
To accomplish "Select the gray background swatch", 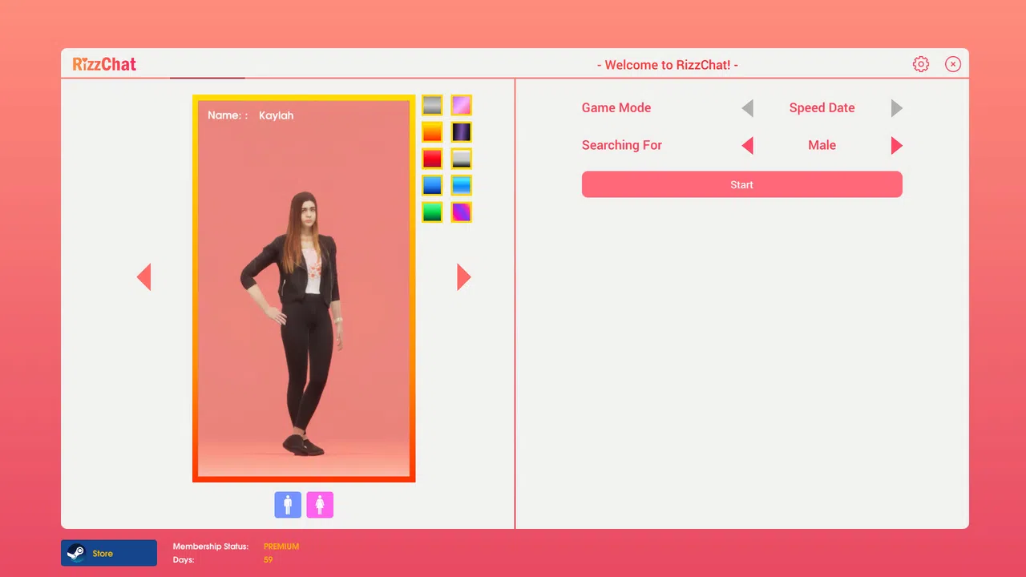I will tap(432, 105).
